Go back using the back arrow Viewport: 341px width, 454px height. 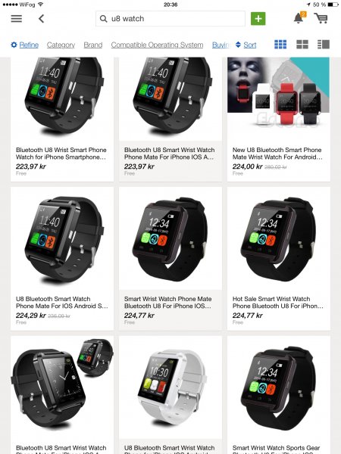pyautogui.click(x=42, y=19)
